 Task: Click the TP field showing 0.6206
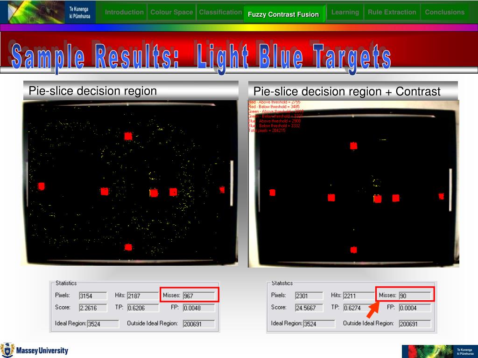(x=143, y=308)
